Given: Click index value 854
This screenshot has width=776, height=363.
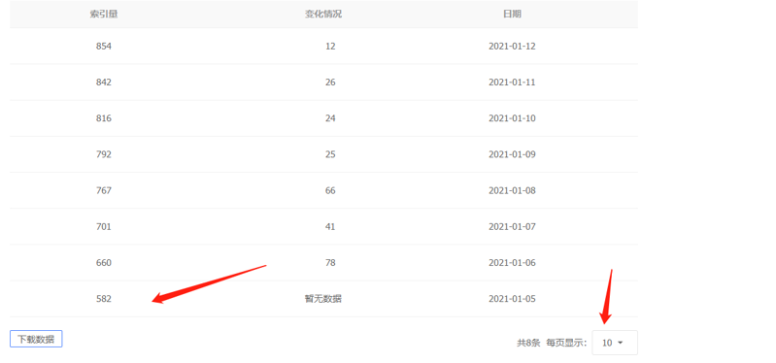Looking at the screenshot, I should tap(104, 46).
